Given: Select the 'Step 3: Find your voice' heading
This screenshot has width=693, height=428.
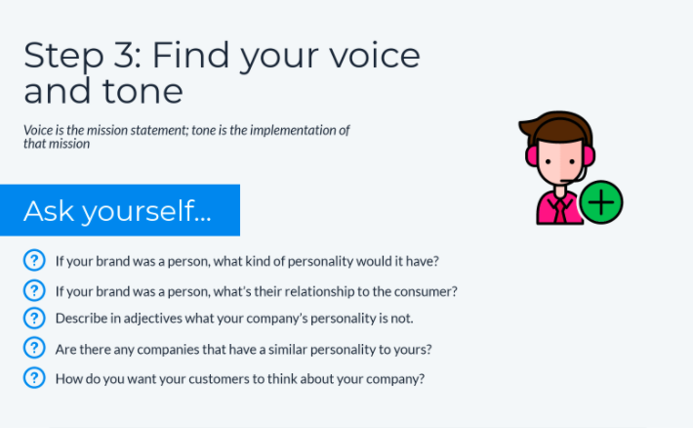Looking at the screenshot, I should [222, 55].
